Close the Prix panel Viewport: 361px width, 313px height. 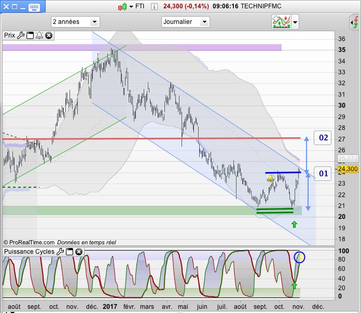49,35
